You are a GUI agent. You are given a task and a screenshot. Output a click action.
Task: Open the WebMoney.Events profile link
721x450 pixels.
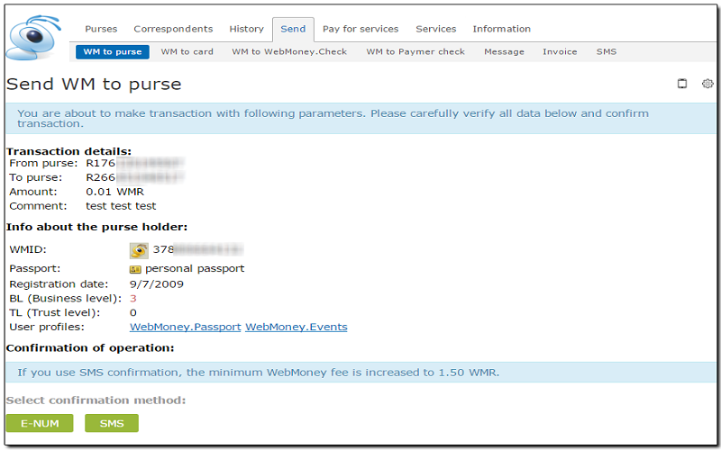pos(297,327)
